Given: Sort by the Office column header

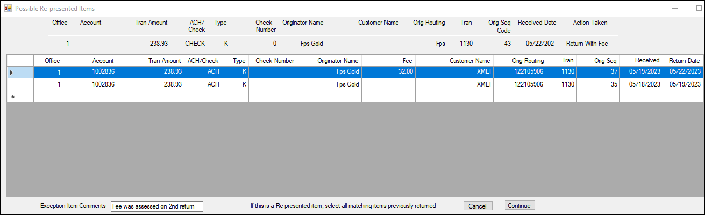Looking at the screenshot, I should tap(48, 61).
